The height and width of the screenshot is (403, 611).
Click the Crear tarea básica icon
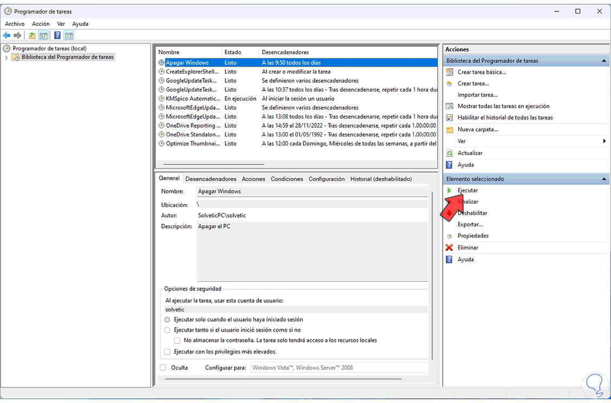point(449,72)
